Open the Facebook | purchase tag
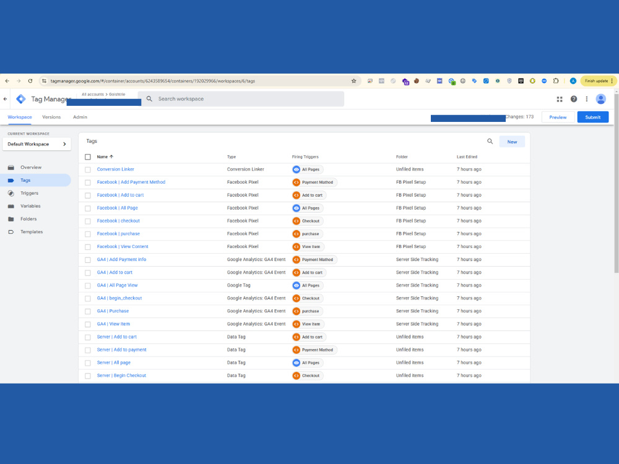Image resolution: width=619 pixels, height=464 pixels. tap(118, 234)
